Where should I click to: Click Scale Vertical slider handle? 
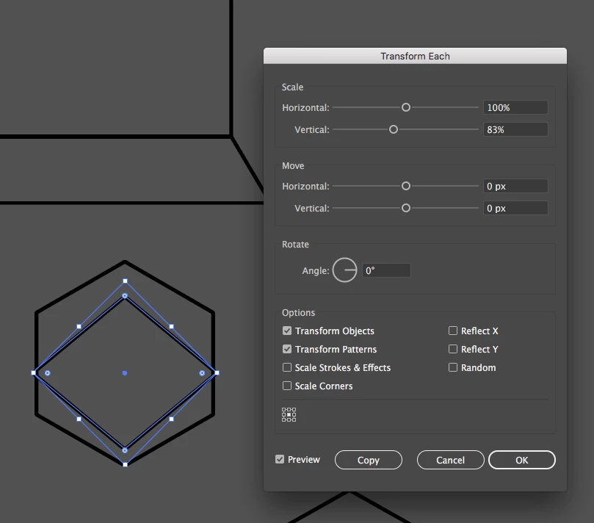click(394, 129)
